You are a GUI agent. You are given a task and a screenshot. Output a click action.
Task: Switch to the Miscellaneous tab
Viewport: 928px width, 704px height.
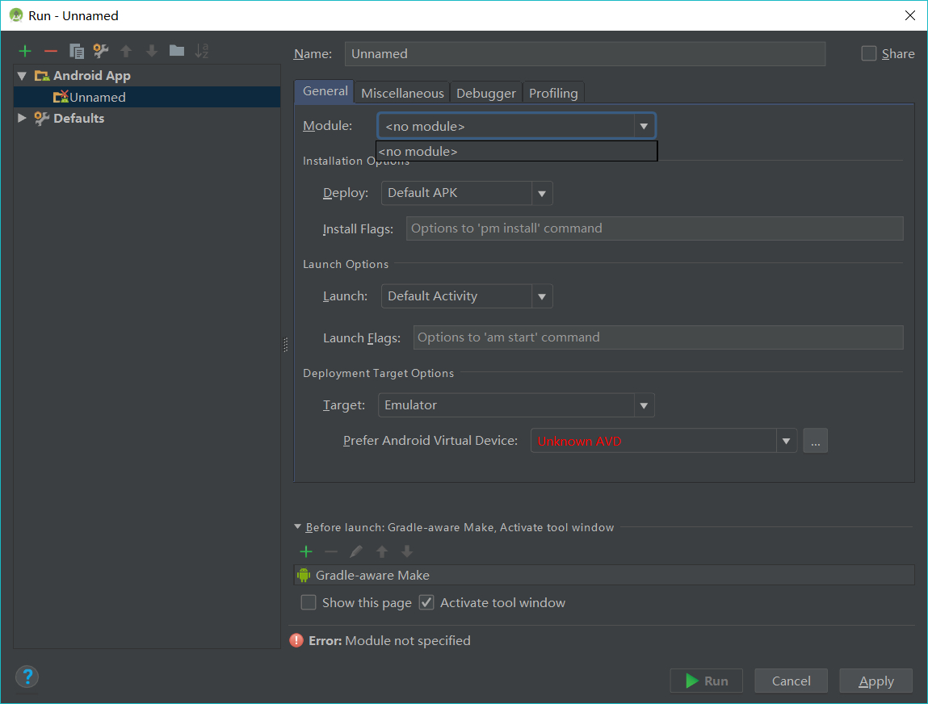(x=402, y=93)
